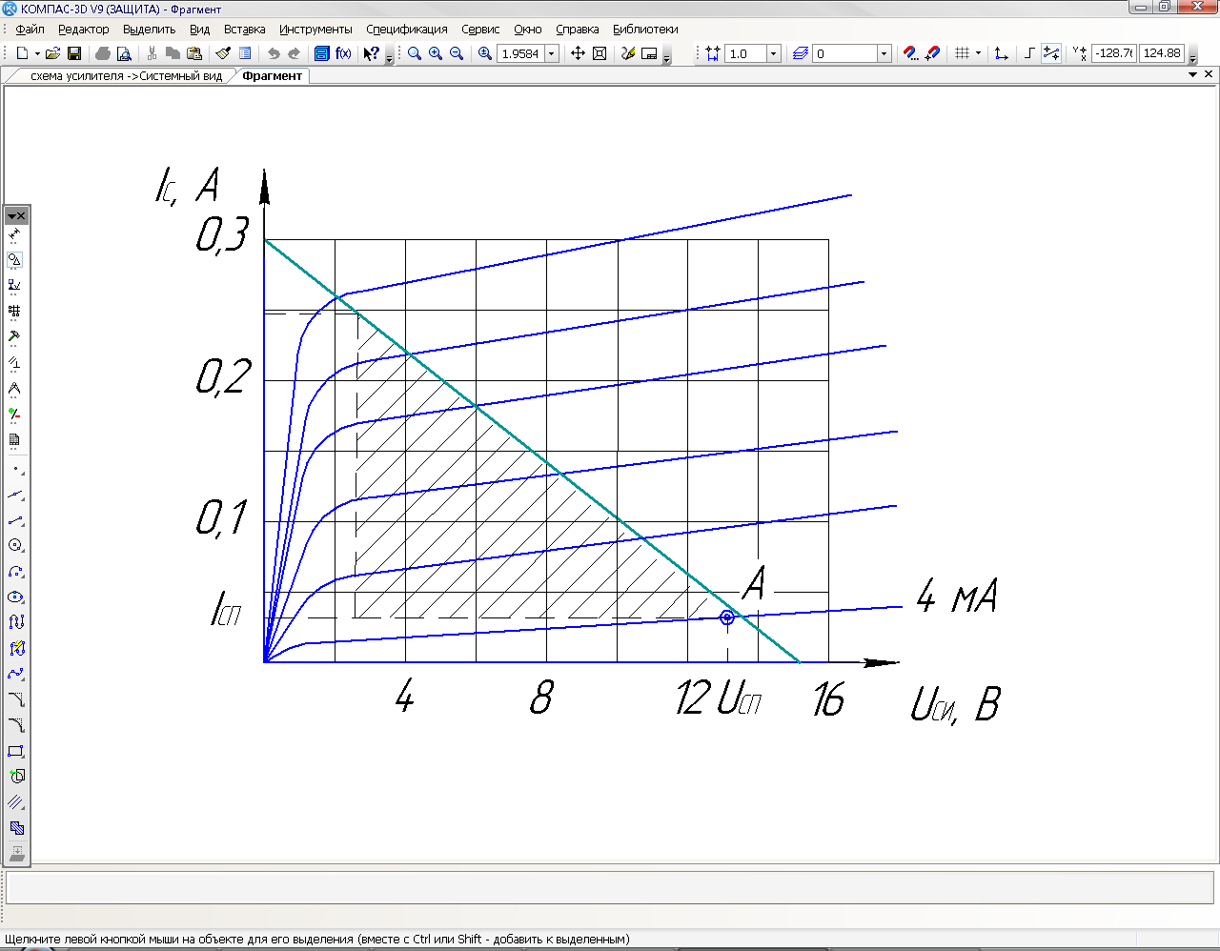Open the Файл menu
The image size is (1220, 951).
[30, 30]
